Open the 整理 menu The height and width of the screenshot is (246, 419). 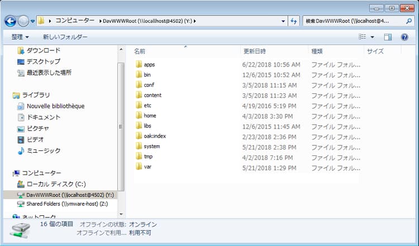[x=20, y=37]
